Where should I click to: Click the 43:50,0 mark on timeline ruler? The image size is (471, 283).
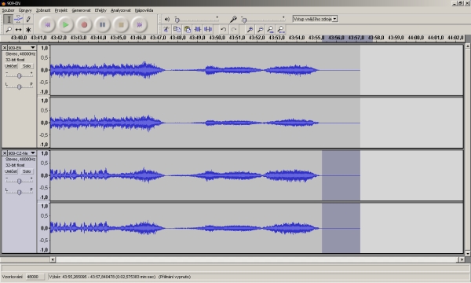217,38
